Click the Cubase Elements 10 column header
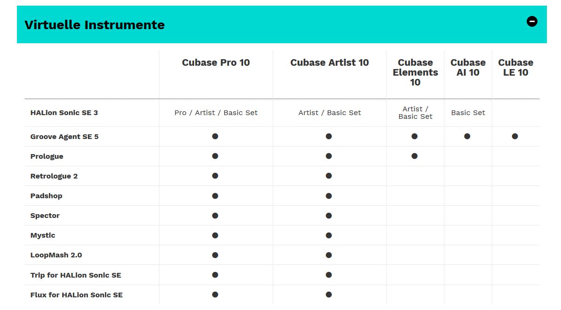 point(415,72)
